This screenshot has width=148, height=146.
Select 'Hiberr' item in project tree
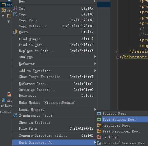click(x=6, y=106)
